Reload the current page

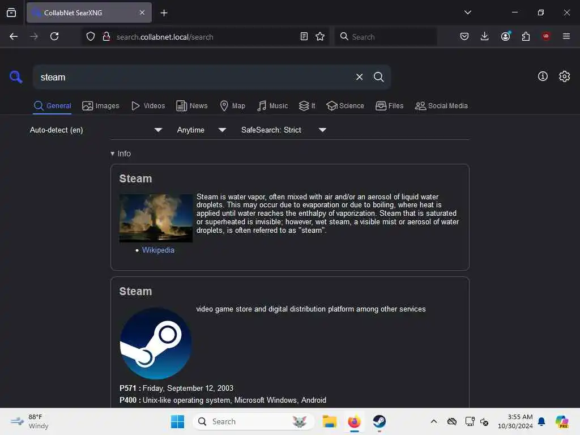54,37
